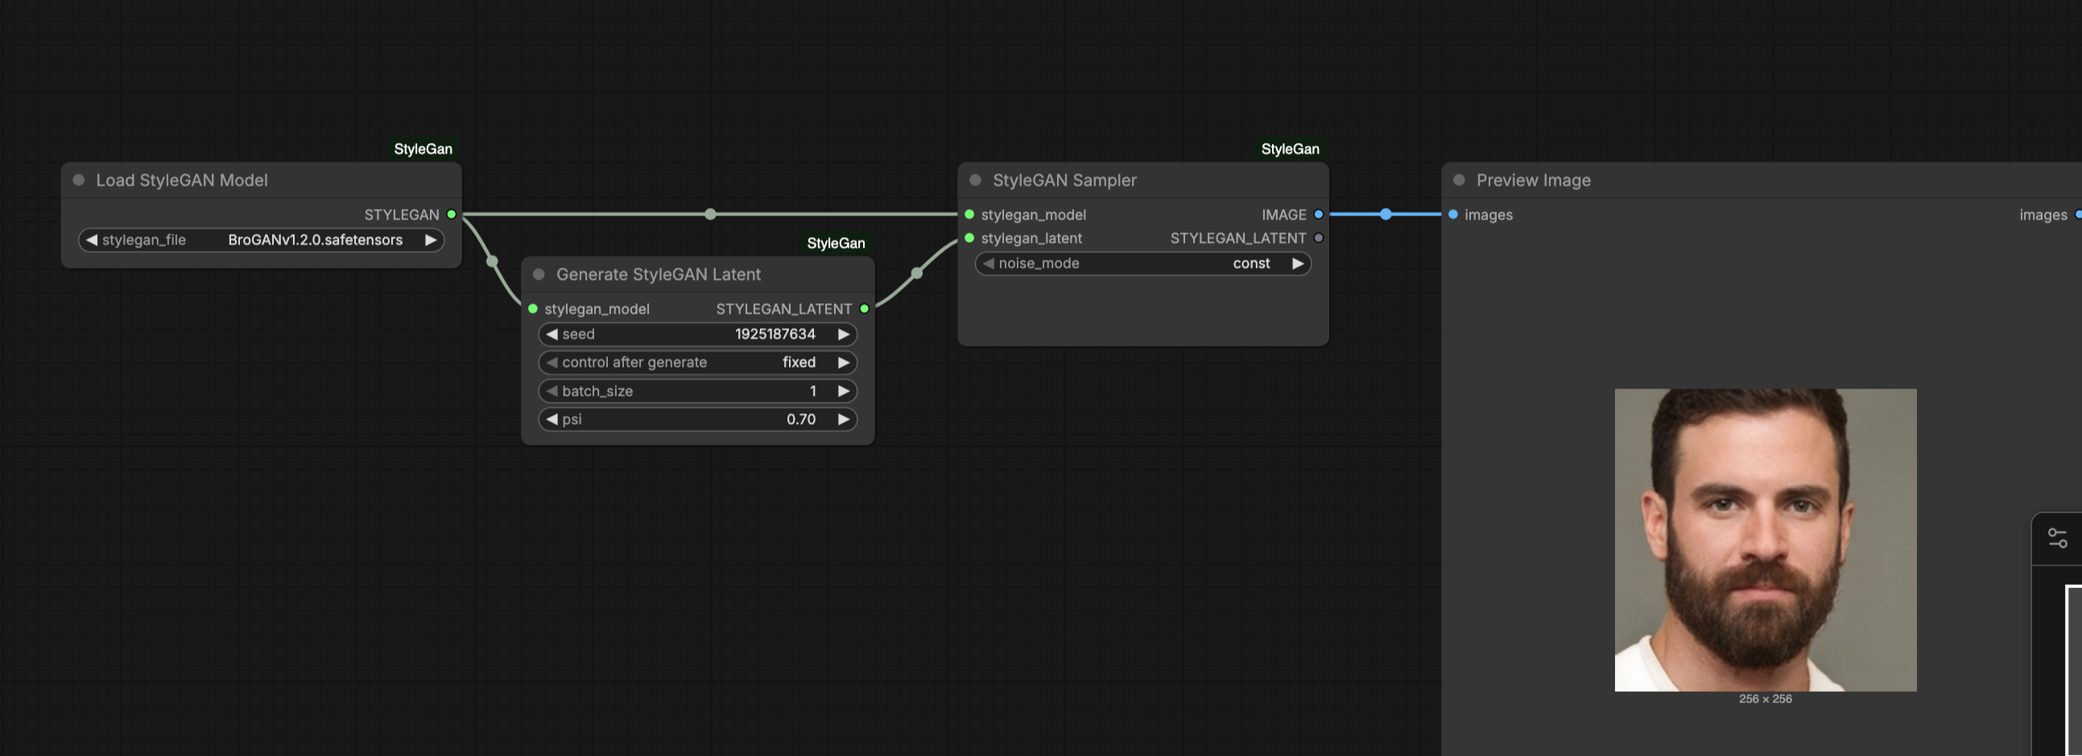Collapse the StyleGAN Sampler node dot

coord(976,180)
